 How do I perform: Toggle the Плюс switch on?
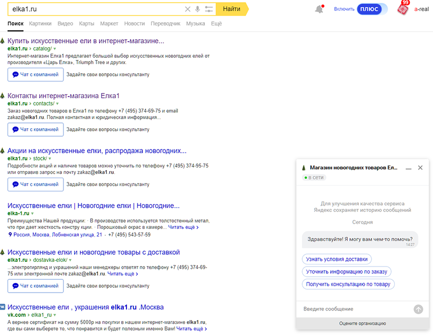point(372,9)
